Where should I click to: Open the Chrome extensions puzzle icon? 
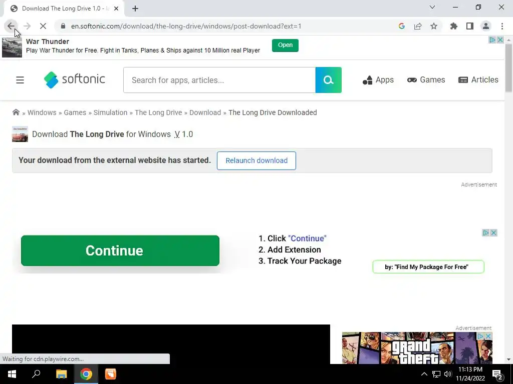(x=454, y=26)
